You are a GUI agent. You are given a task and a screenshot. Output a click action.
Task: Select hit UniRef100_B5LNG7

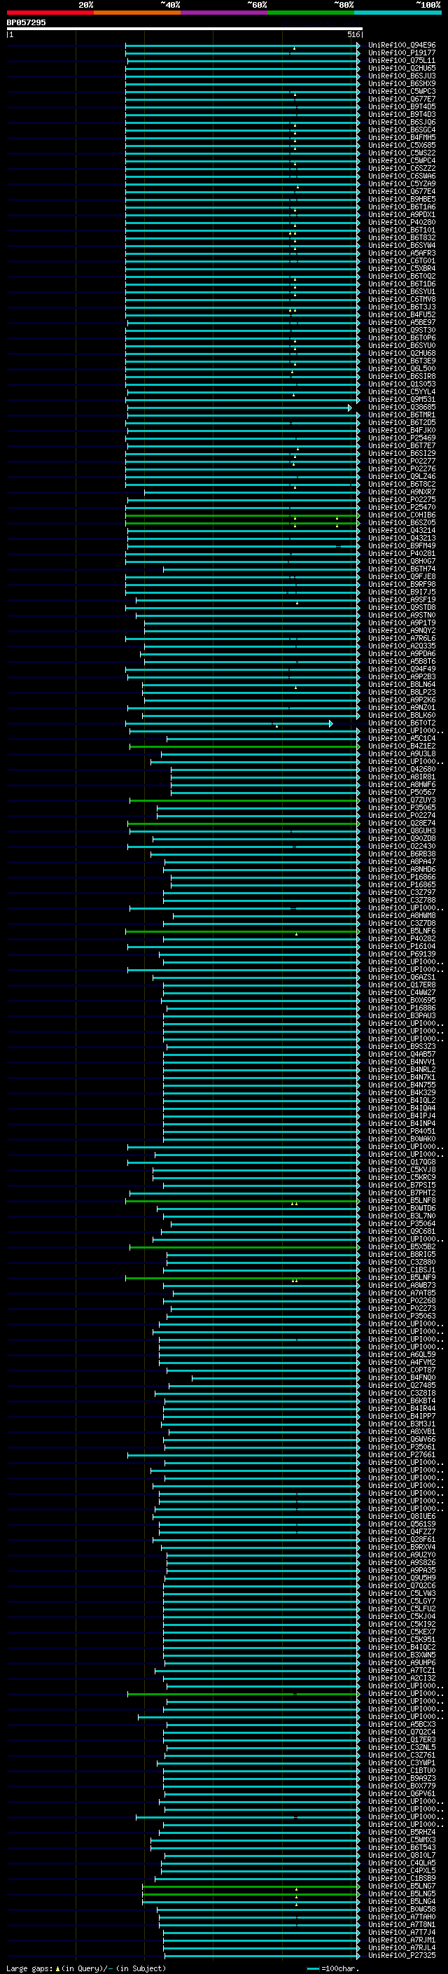click(x=402, y=1886)
